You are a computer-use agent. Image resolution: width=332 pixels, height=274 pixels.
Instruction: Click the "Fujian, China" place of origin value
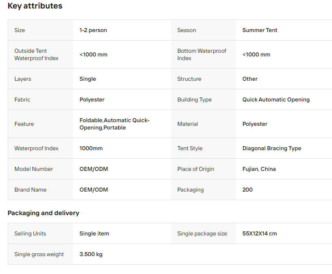click(x=259, y=169)
